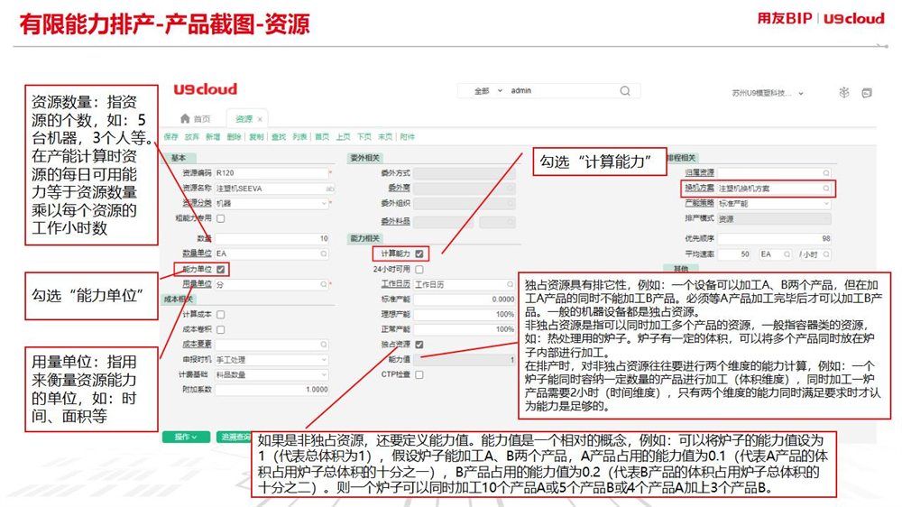Click the 平均速率 input showing 50
902x507 pixels.
pos(734,254)
